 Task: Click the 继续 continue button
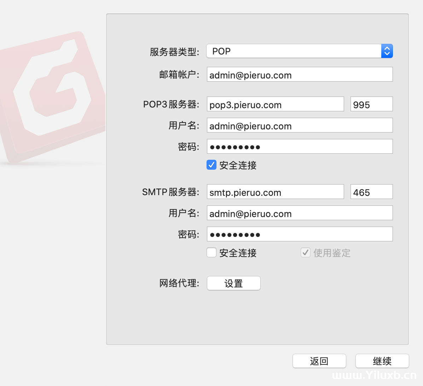(x=382, y=361)
